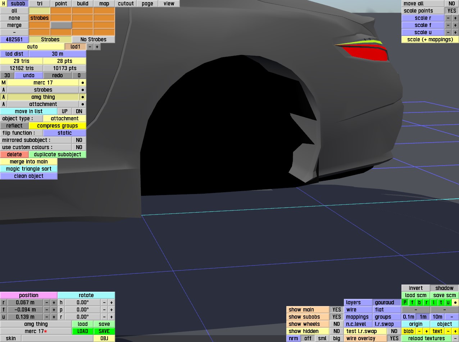Open the view mode tab
This screenshot has height=342, width=459.
(169, 4)
